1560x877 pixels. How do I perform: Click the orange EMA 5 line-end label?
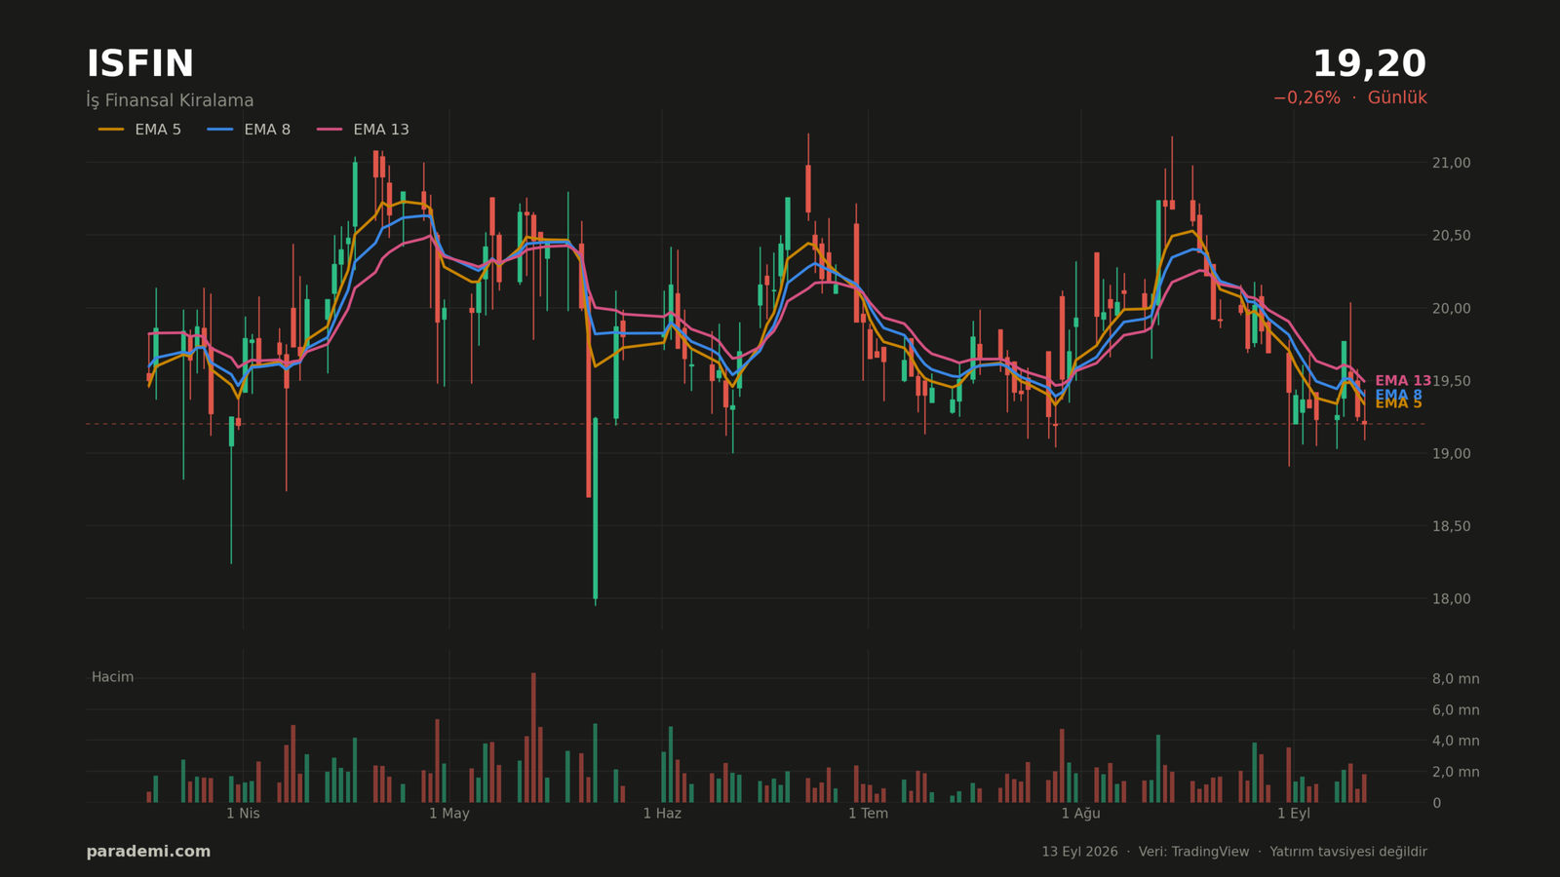pyautogui.click(x=1398, y=403)
